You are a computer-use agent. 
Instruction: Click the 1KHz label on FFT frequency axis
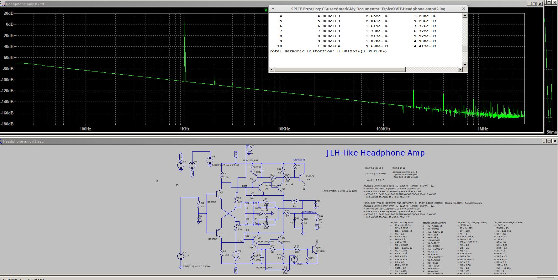click(x=185, y=129)
